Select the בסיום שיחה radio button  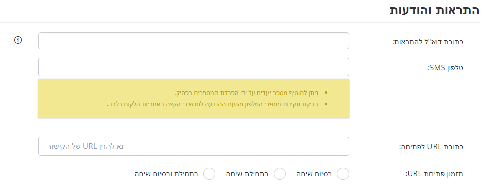343,174
